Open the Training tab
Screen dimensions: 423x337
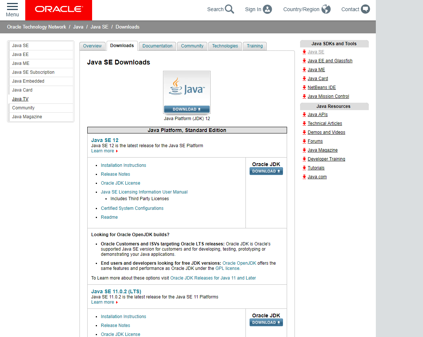(x=255, y=46)
